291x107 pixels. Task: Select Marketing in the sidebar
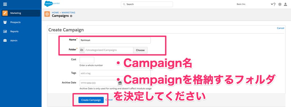pyautogui.click(x=20, y=13)
